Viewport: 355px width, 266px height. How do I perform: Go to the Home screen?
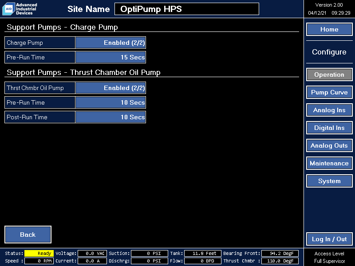[329, 29]
